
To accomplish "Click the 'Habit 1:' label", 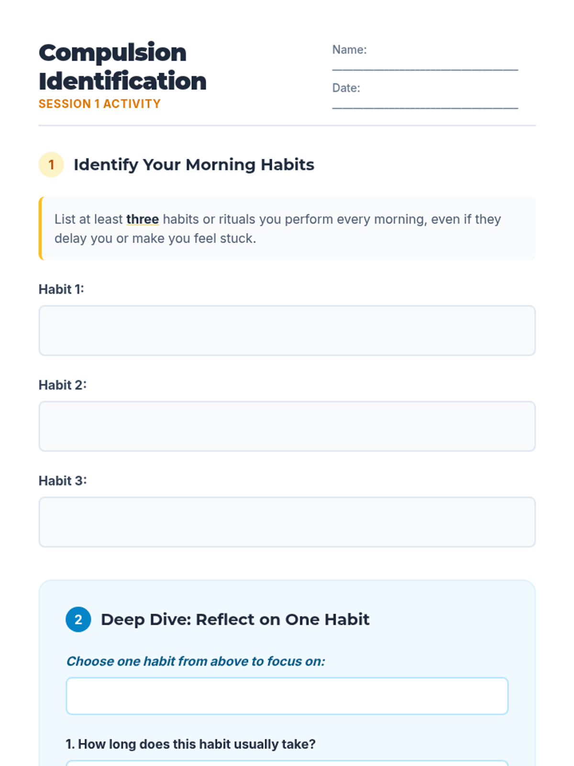I will [x=61, y=289].
